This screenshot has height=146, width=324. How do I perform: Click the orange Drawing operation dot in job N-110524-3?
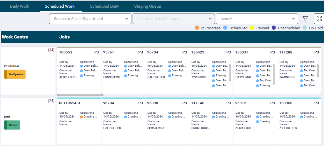click(81, 117)
